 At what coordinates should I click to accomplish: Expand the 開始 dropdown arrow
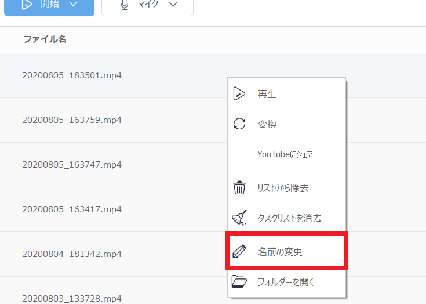[72, 5]
